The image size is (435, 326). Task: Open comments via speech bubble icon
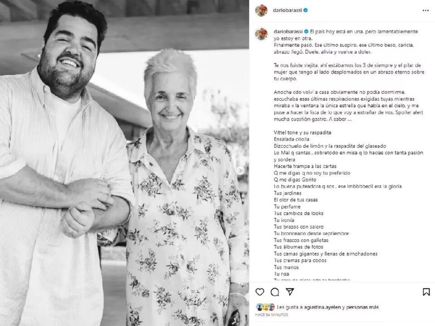click(x=275, y=292)
